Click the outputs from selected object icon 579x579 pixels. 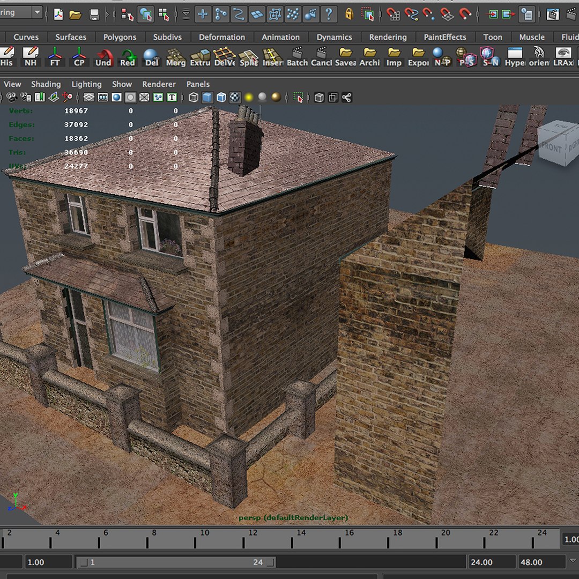[509, 14]
